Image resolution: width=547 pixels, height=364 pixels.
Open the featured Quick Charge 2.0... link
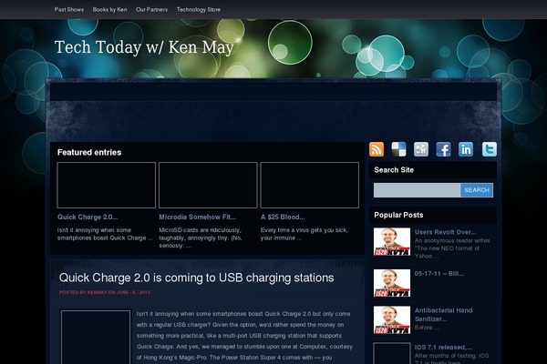pyautogui.click(x=88, y=217)
